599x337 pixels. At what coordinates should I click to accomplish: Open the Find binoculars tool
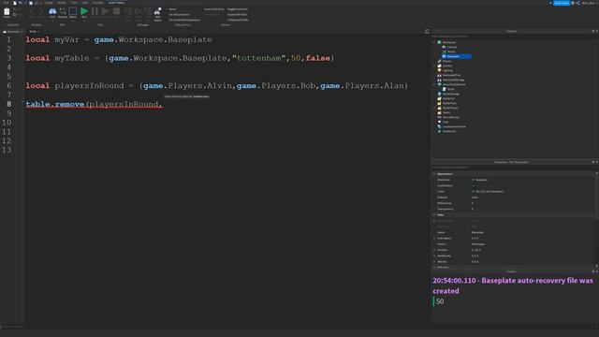click(x=52, y=12)
